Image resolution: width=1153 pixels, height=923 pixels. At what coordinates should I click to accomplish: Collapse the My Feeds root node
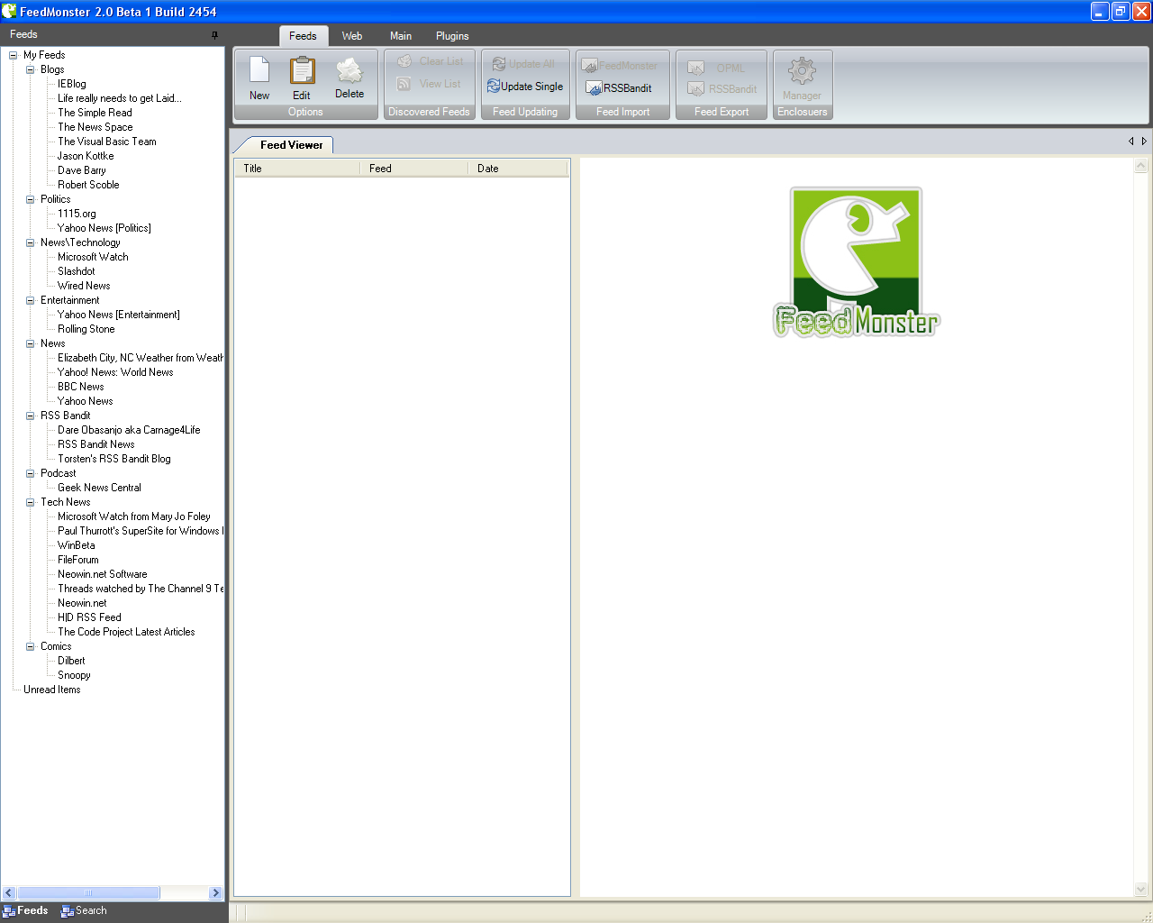pyautogui.click(x=13, y=55)
